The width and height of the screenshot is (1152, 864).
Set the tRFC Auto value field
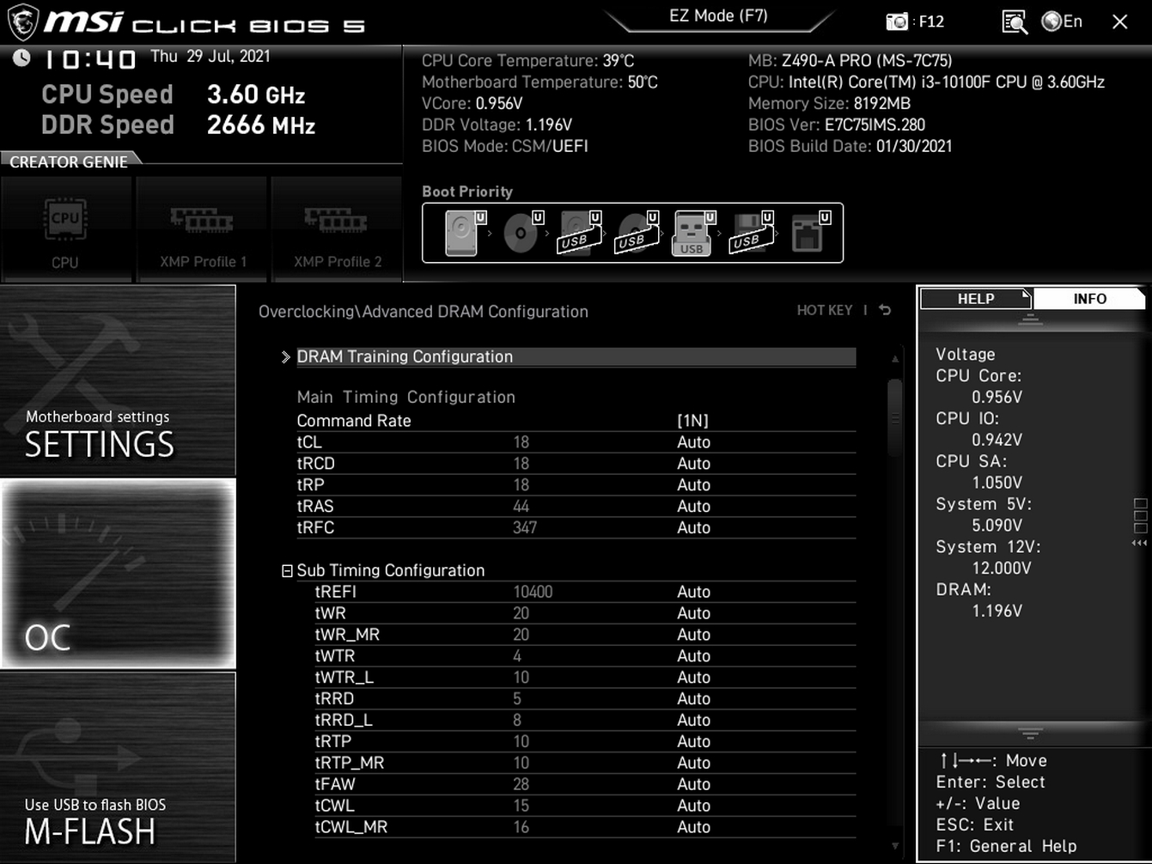[693, 528]
